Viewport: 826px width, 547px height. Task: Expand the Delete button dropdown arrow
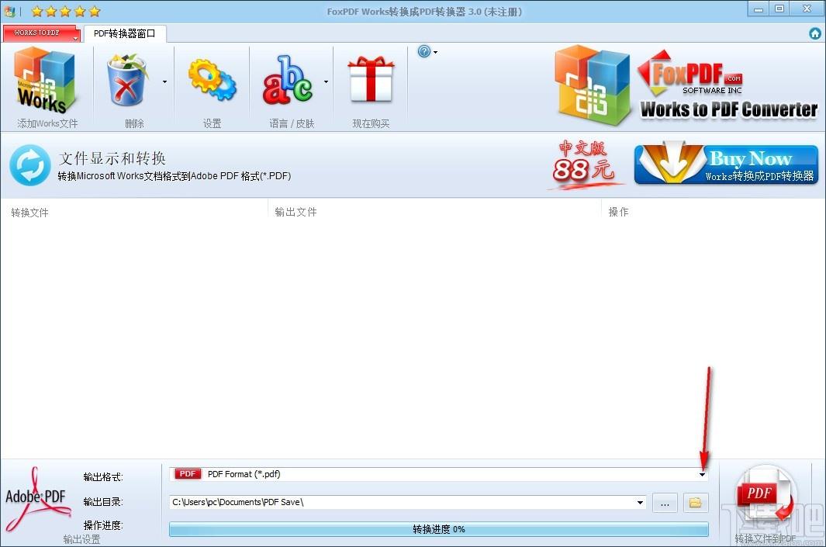point(165,81)
